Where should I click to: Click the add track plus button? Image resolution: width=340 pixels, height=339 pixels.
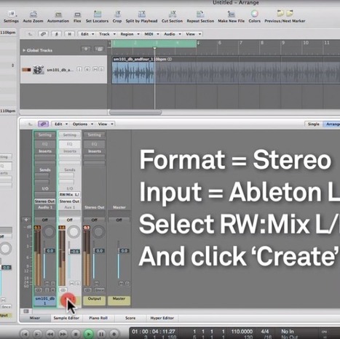pyautogui.click(x=86, y=49)
